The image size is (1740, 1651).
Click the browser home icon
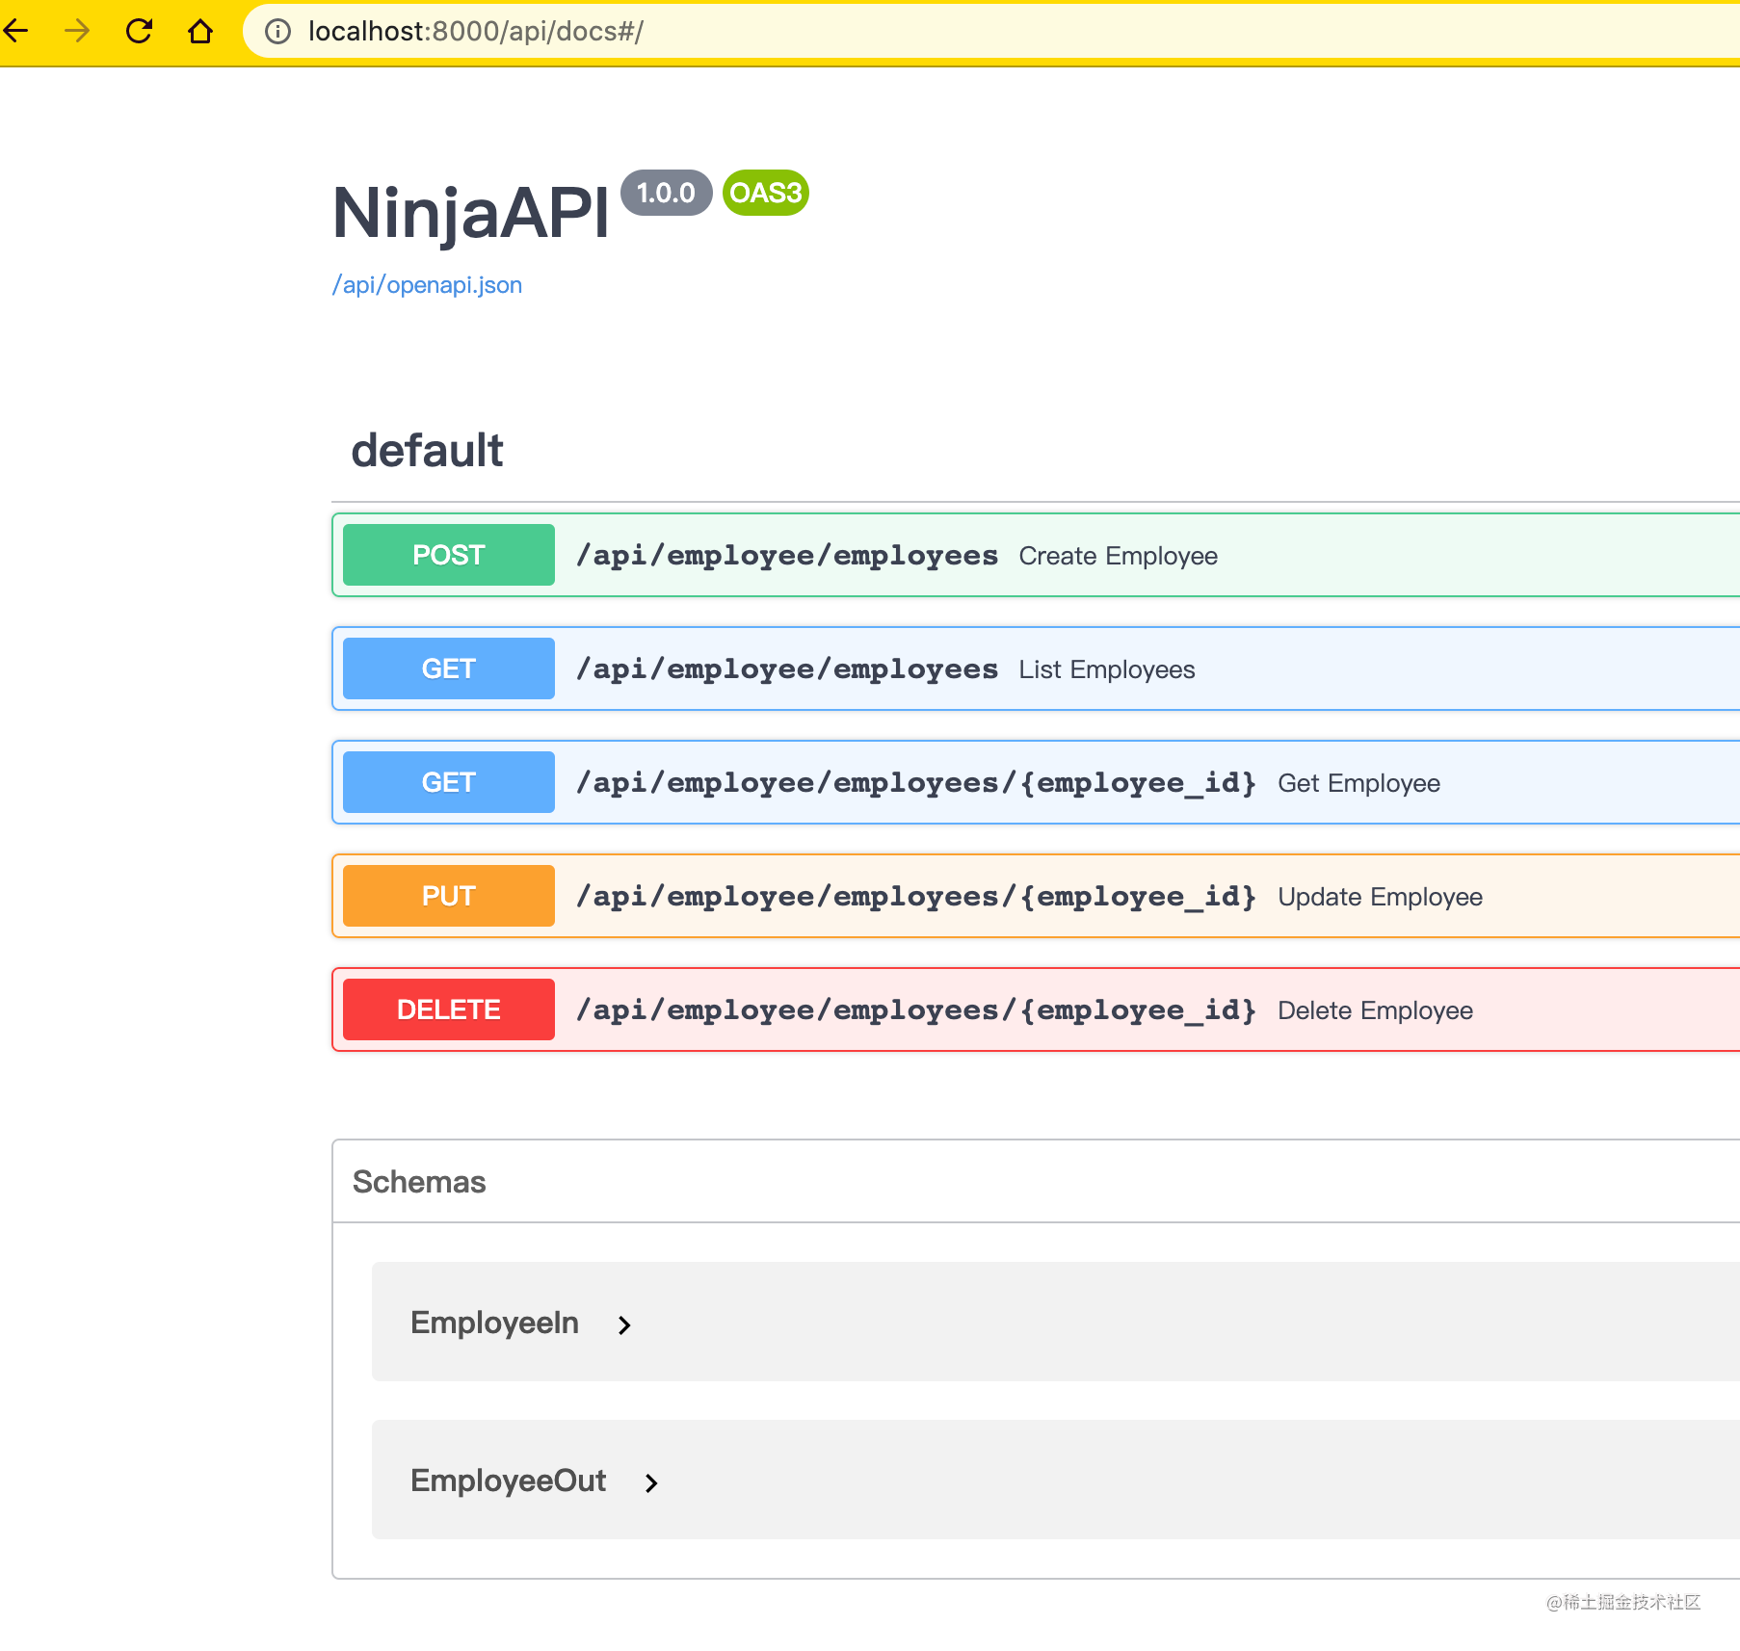200,31
